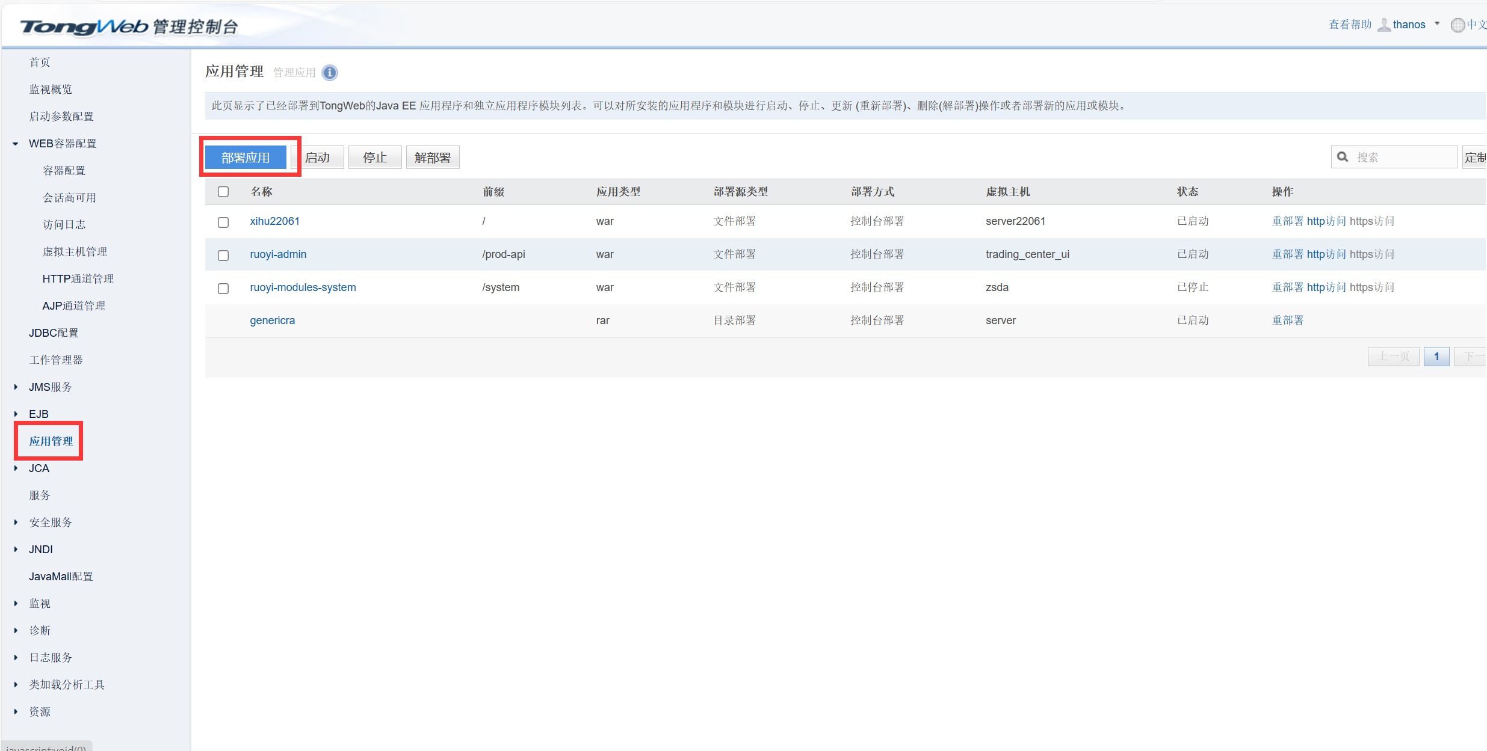Click the 解部署 icon button
Viewport: 1487px width, 751px height.
click(430, 156)
